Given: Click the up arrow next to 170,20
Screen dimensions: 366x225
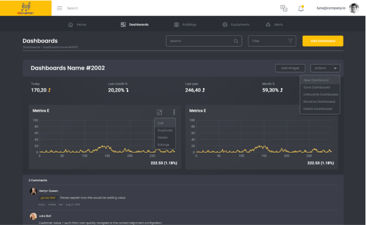Looking at the screenshot, I should (49, 90).
